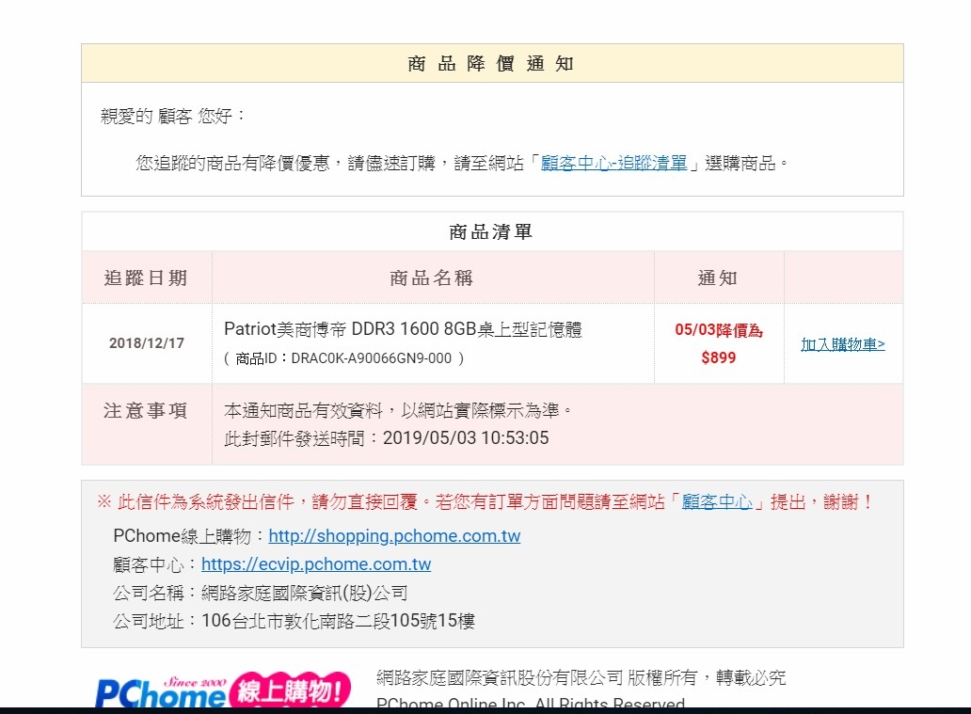Select 公司地址 106台北市敦化南路二段105號15樓 line

294,621
